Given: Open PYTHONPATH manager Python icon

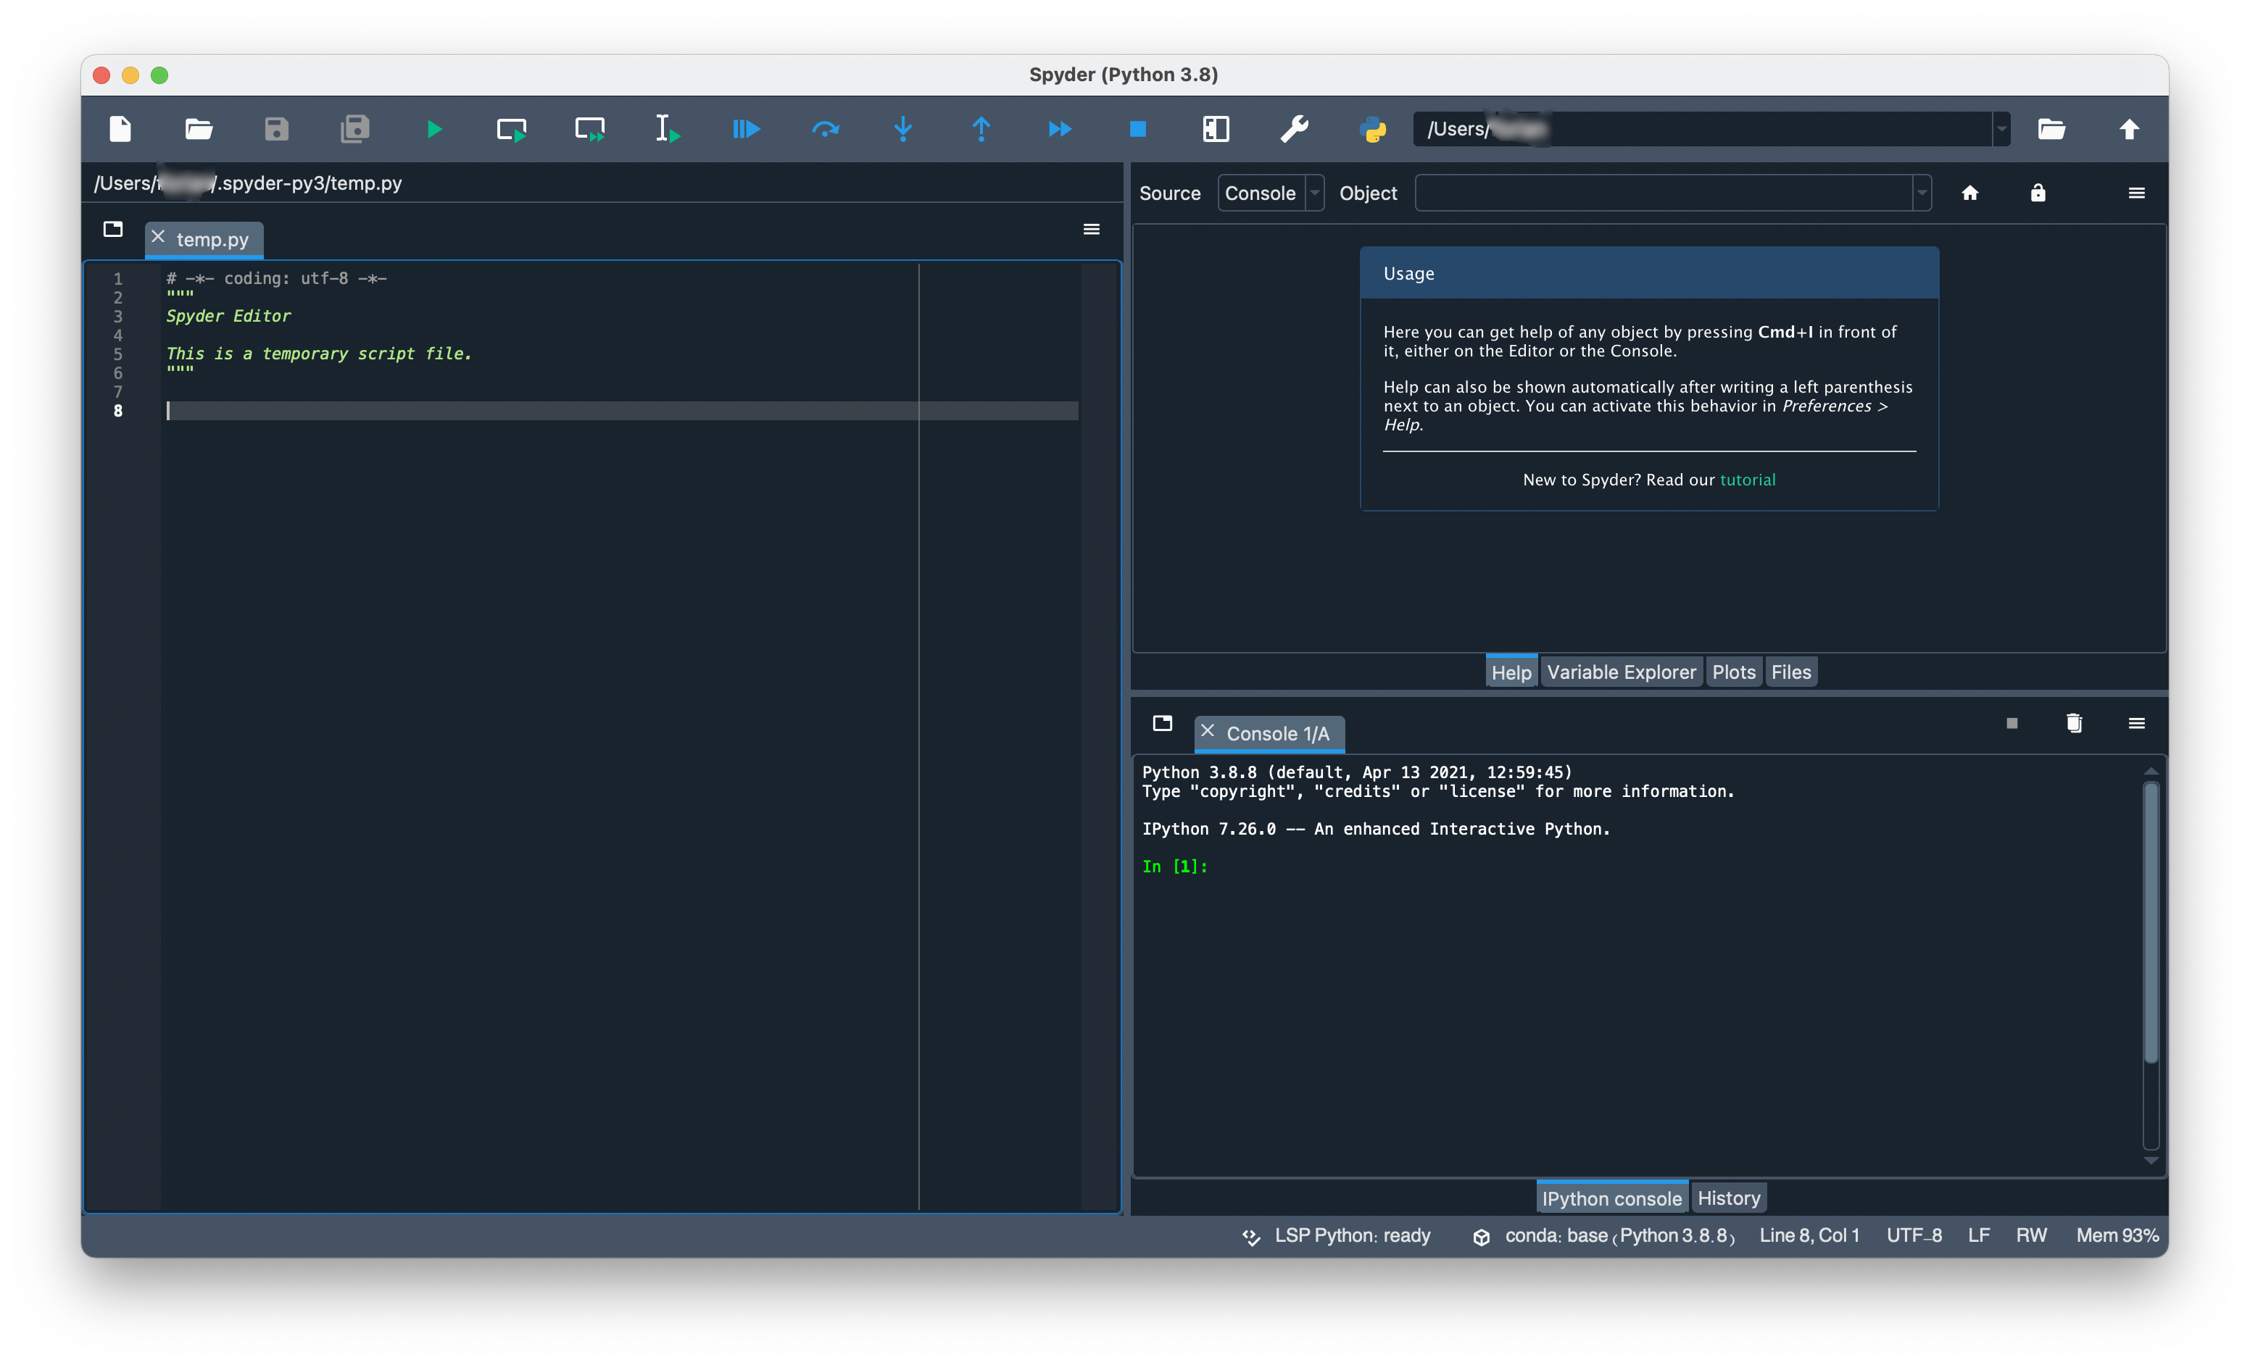Looking at the screenshot, I should [1372, 129].
